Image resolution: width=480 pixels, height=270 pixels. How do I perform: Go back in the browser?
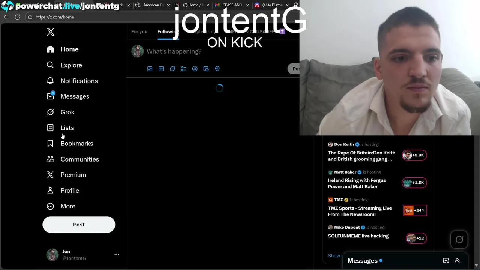pos(6,17)
